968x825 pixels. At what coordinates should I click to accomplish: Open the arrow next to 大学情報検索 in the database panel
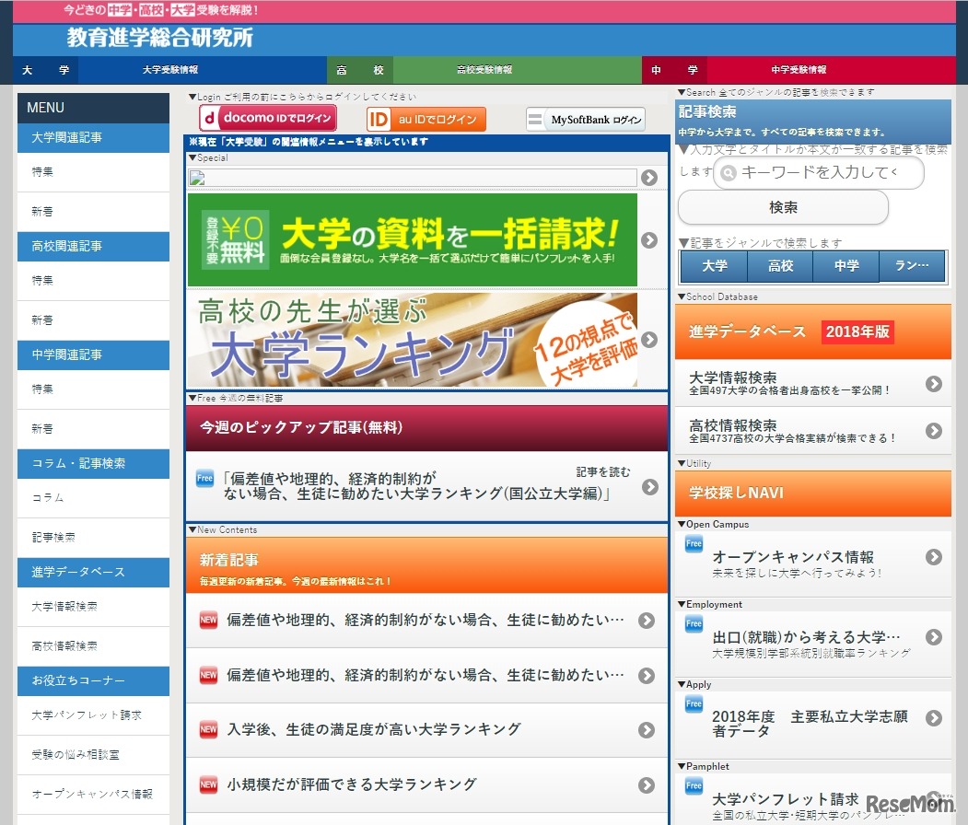pyautogui.click(x=934, y=384)
